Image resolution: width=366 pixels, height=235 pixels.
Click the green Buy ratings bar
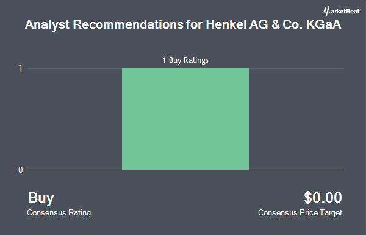pos(185,119)
